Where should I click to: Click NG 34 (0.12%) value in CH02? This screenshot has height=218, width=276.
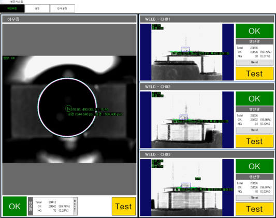[x=254, y=124]
